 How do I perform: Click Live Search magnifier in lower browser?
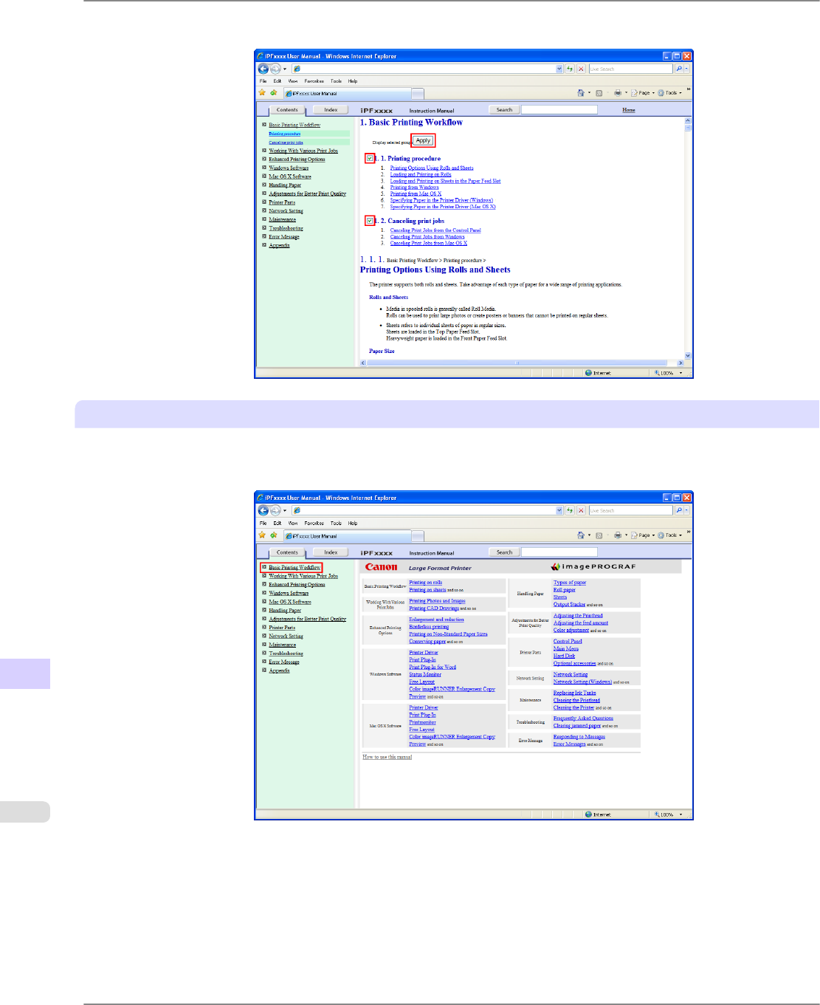tap(679, 510)
